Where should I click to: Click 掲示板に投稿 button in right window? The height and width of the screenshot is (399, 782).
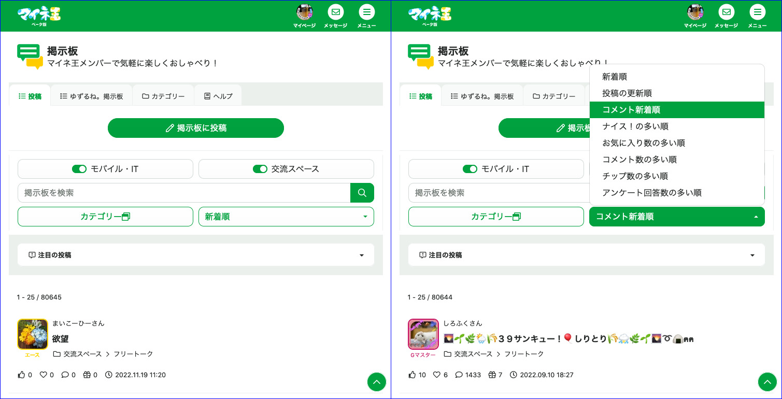544,128
